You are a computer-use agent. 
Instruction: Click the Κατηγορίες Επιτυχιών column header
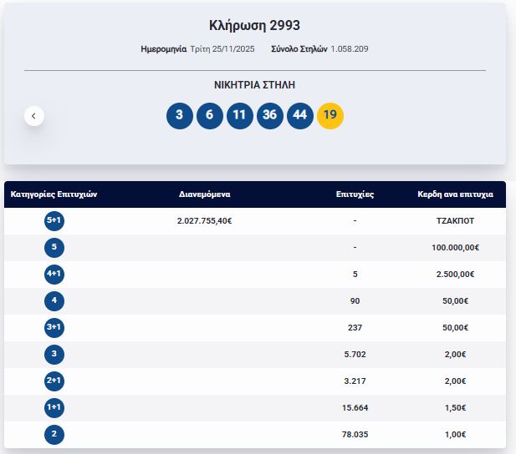54,194
